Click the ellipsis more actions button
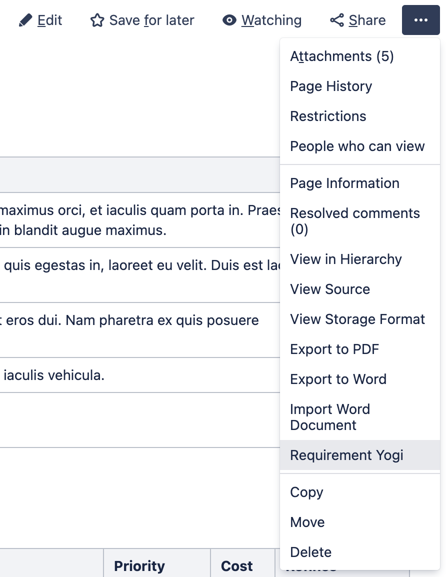Screen dimensions: 446x577 (420, 20)
